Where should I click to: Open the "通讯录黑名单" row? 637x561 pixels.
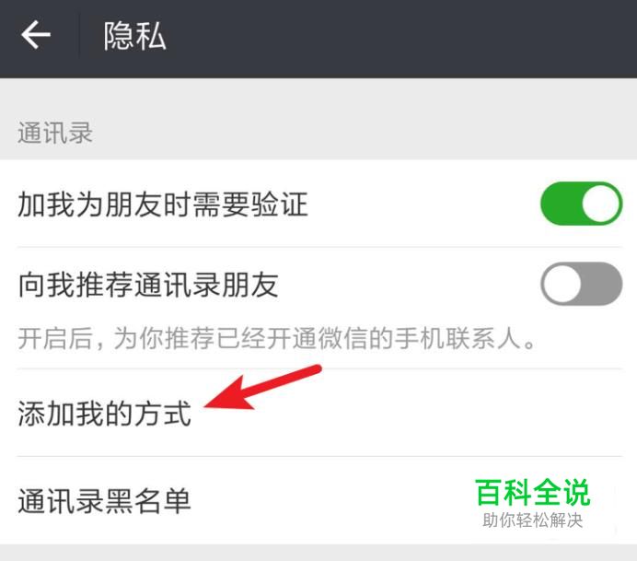[x=318, y=500]
